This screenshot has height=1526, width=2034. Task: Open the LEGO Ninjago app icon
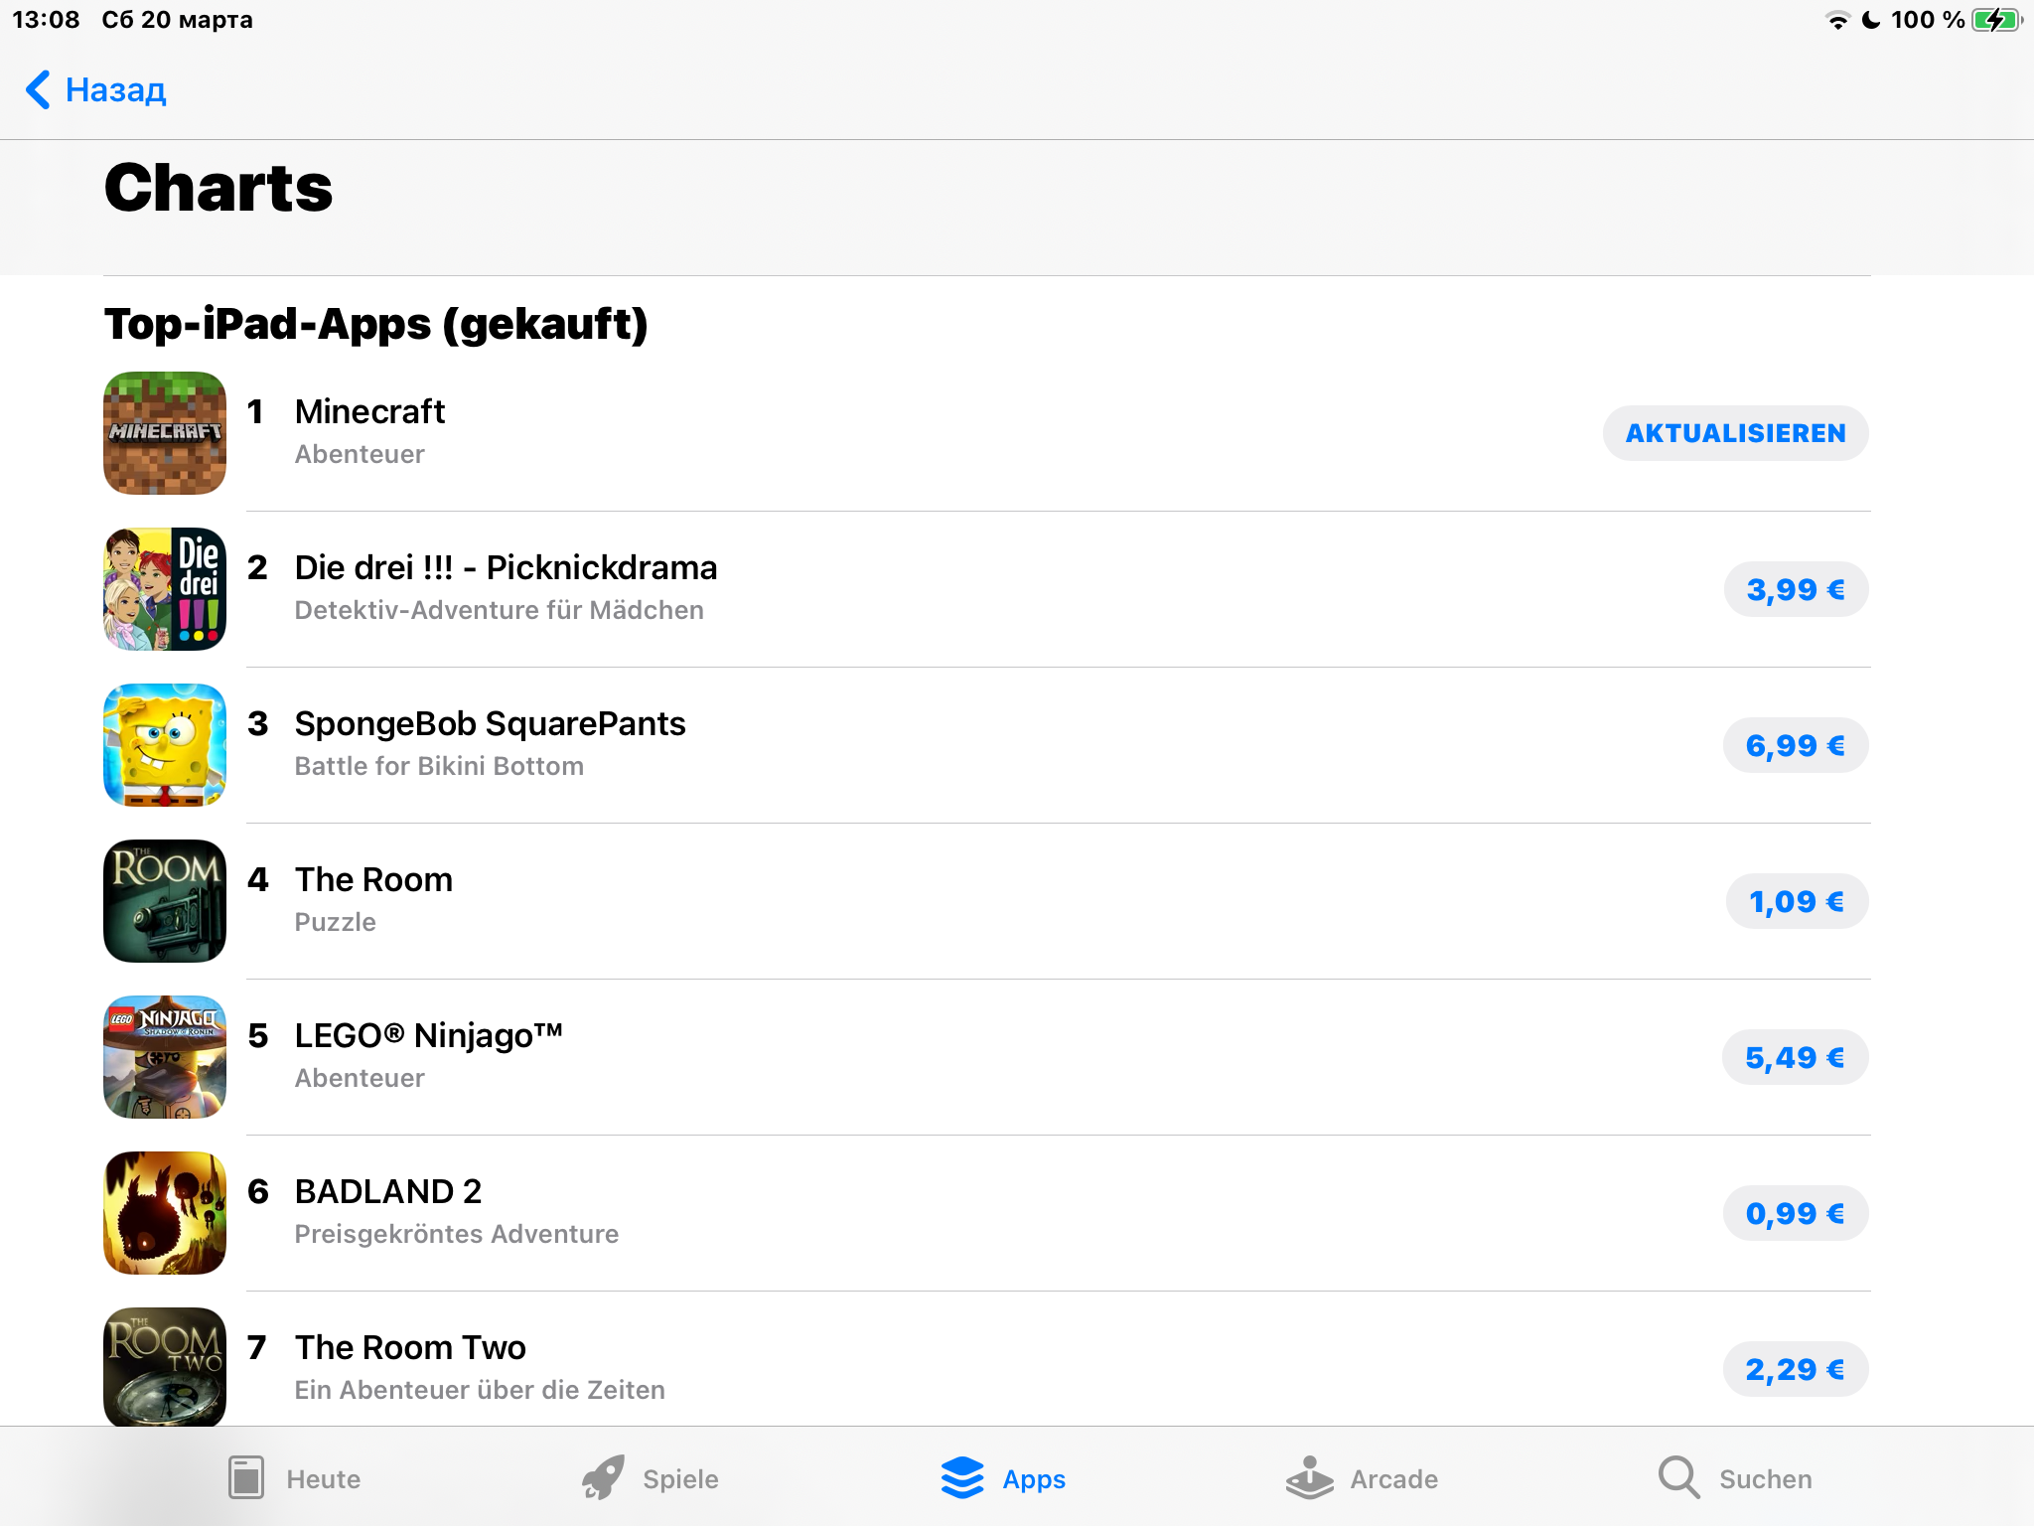pos(165,1057)
